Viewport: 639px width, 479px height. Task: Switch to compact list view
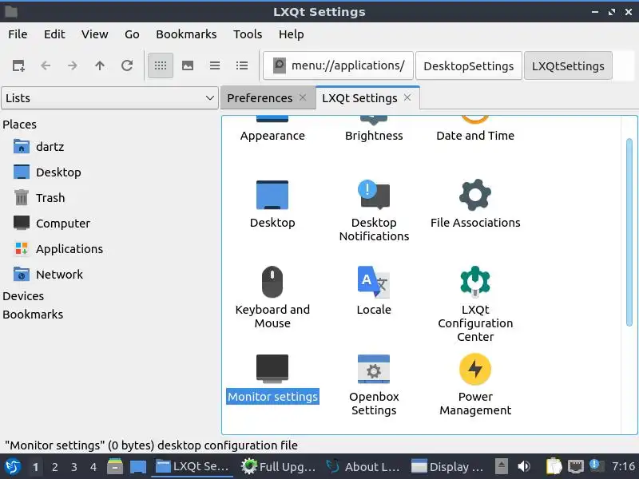tap(215, 65)
